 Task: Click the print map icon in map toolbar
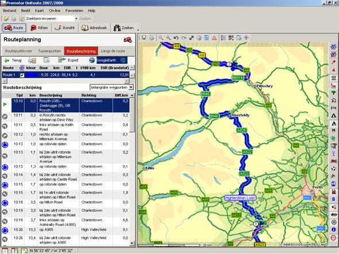coord(152,38)
